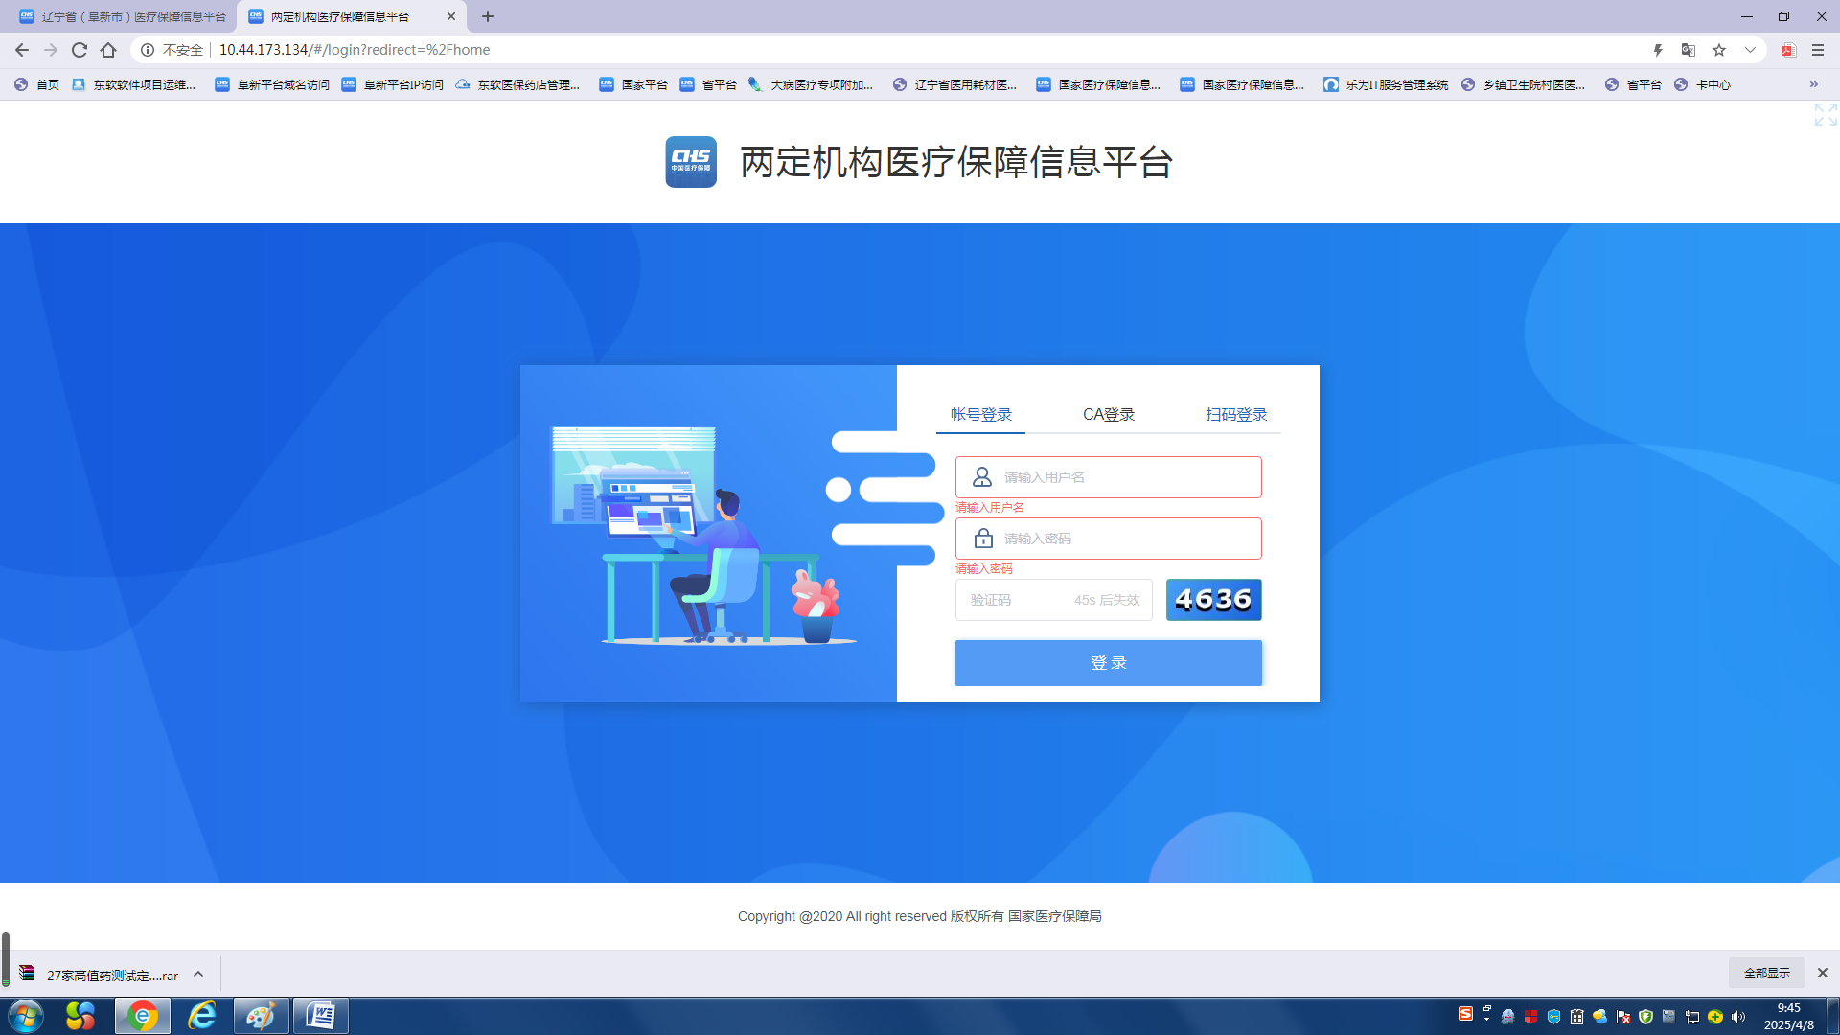The width and height of the screenshot is (1840, 1035).
Task: Click 全部显示 in the downloads bar
Action: coord(1767,973)
